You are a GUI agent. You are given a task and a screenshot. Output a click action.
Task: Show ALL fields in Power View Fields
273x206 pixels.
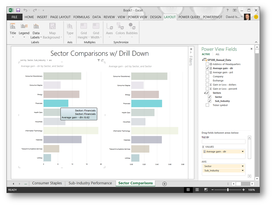[217, 54]
